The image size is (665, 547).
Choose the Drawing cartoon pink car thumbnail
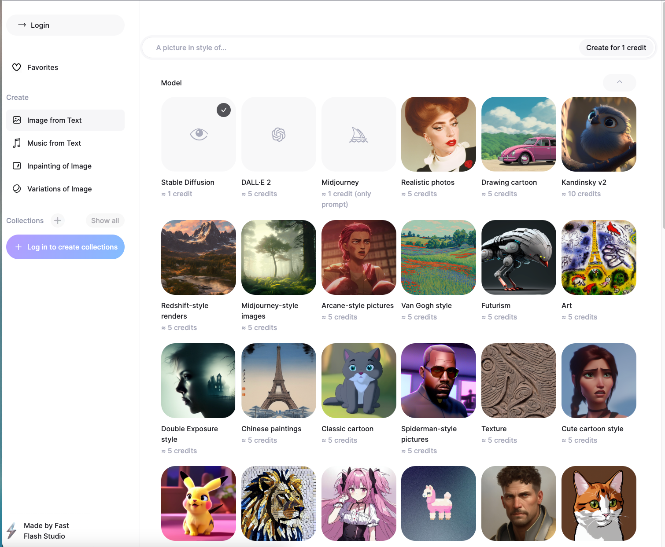tap(519, 134)
